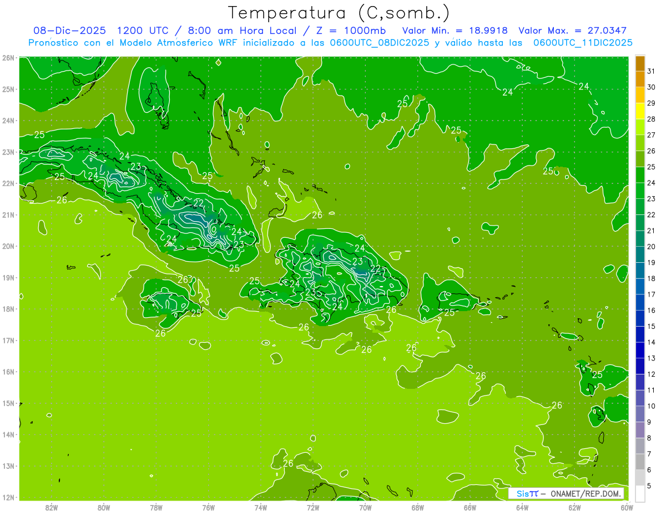Click the 13N latitude axis label
Image resolution: width=666 pixels, height=515 pixels.
(8, 466)
